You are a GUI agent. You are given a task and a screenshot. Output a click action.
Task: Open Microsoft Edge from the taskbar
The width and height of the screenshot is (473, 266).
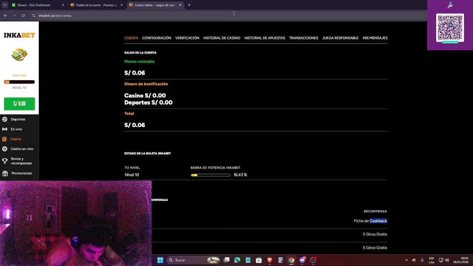pyautogui.click(x=237, y=260)
